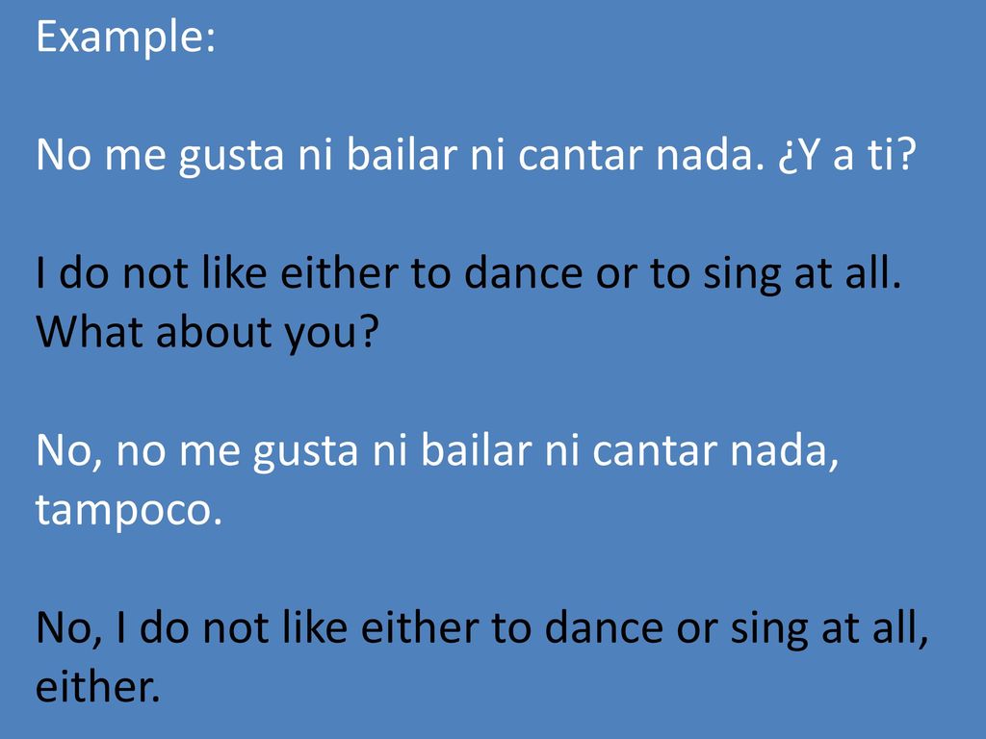Click the 'Example:' heading text

(x=126, y=38)
